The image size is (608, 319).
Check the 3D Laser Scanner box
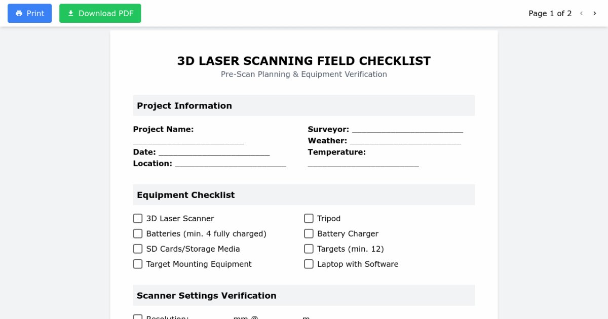tap(138, 218)
